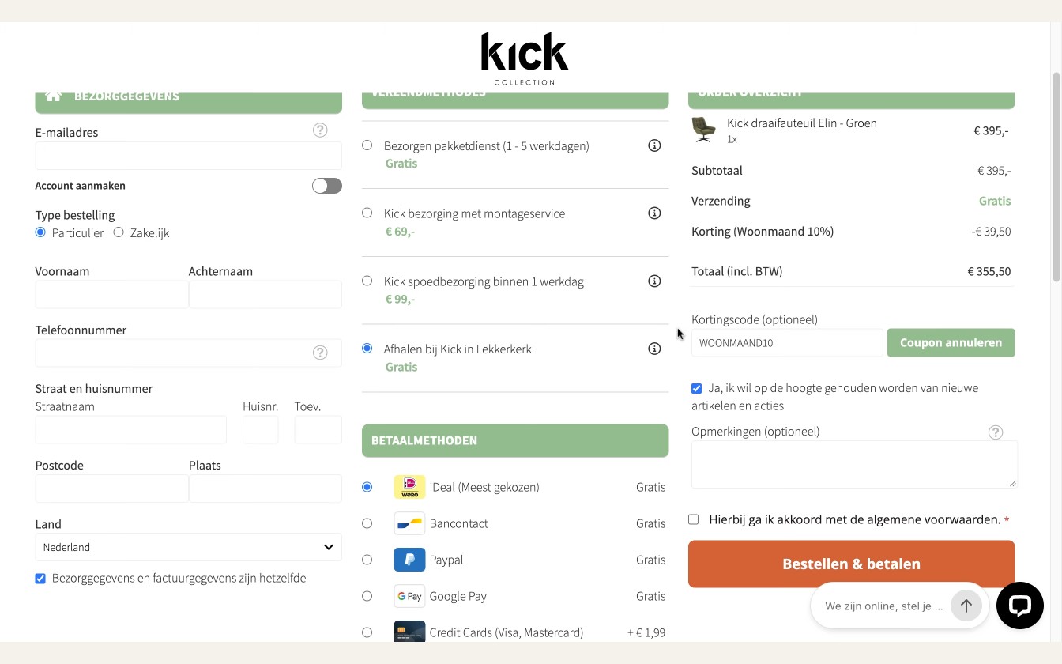Send chat message with arrow icon
The image size is (1062, 664).
(966, 606)
